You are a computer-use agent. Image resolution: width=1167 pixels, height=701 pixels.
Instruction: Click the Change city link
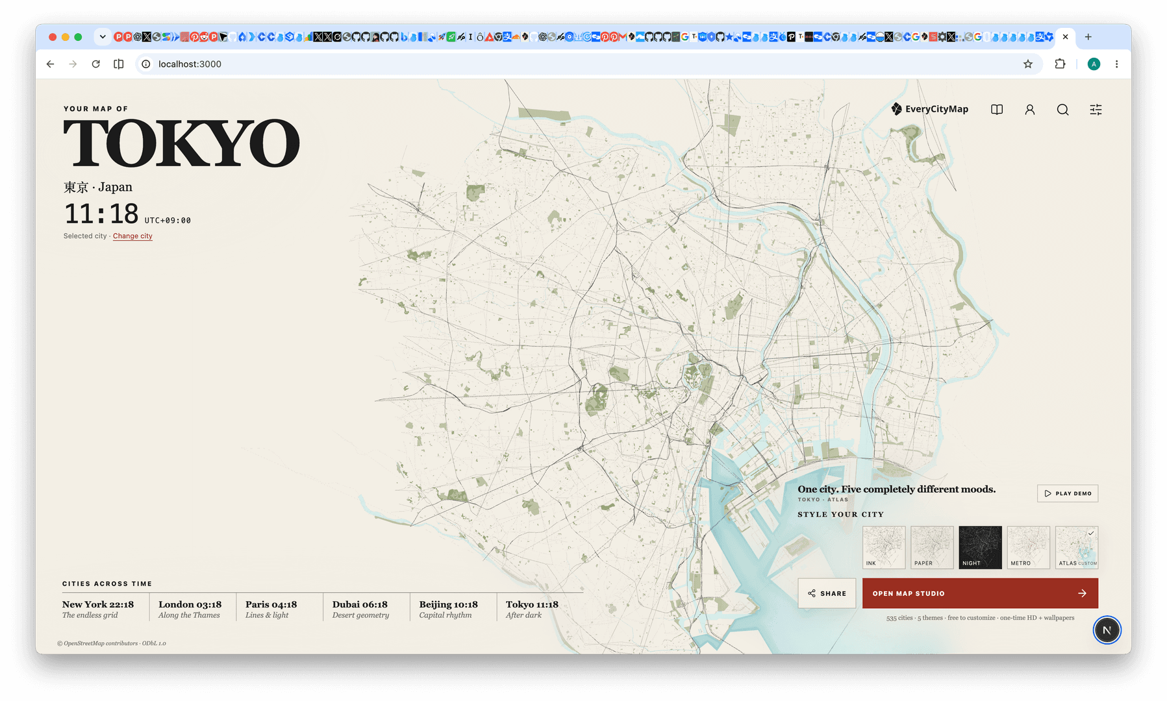(x=132, y=236)
